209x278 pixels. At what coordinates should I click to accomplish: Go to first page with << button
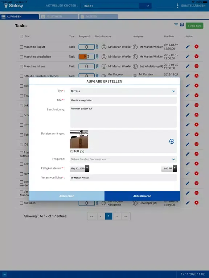[x=92, y=216]
